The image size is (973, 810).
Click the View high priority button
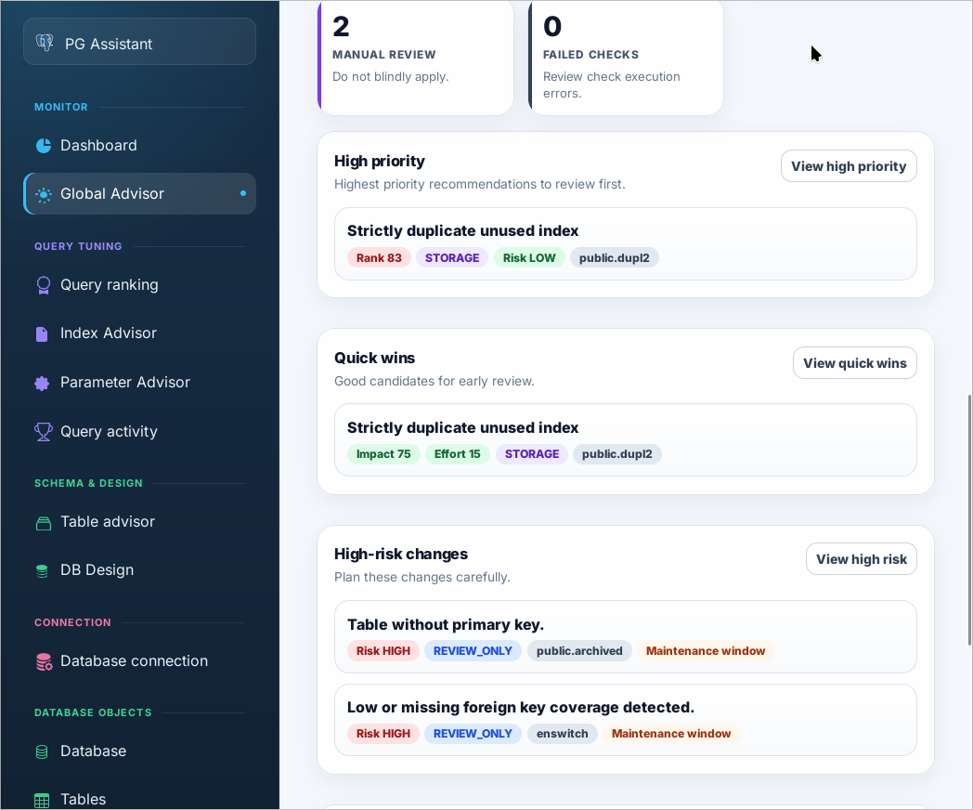[849, 165]
